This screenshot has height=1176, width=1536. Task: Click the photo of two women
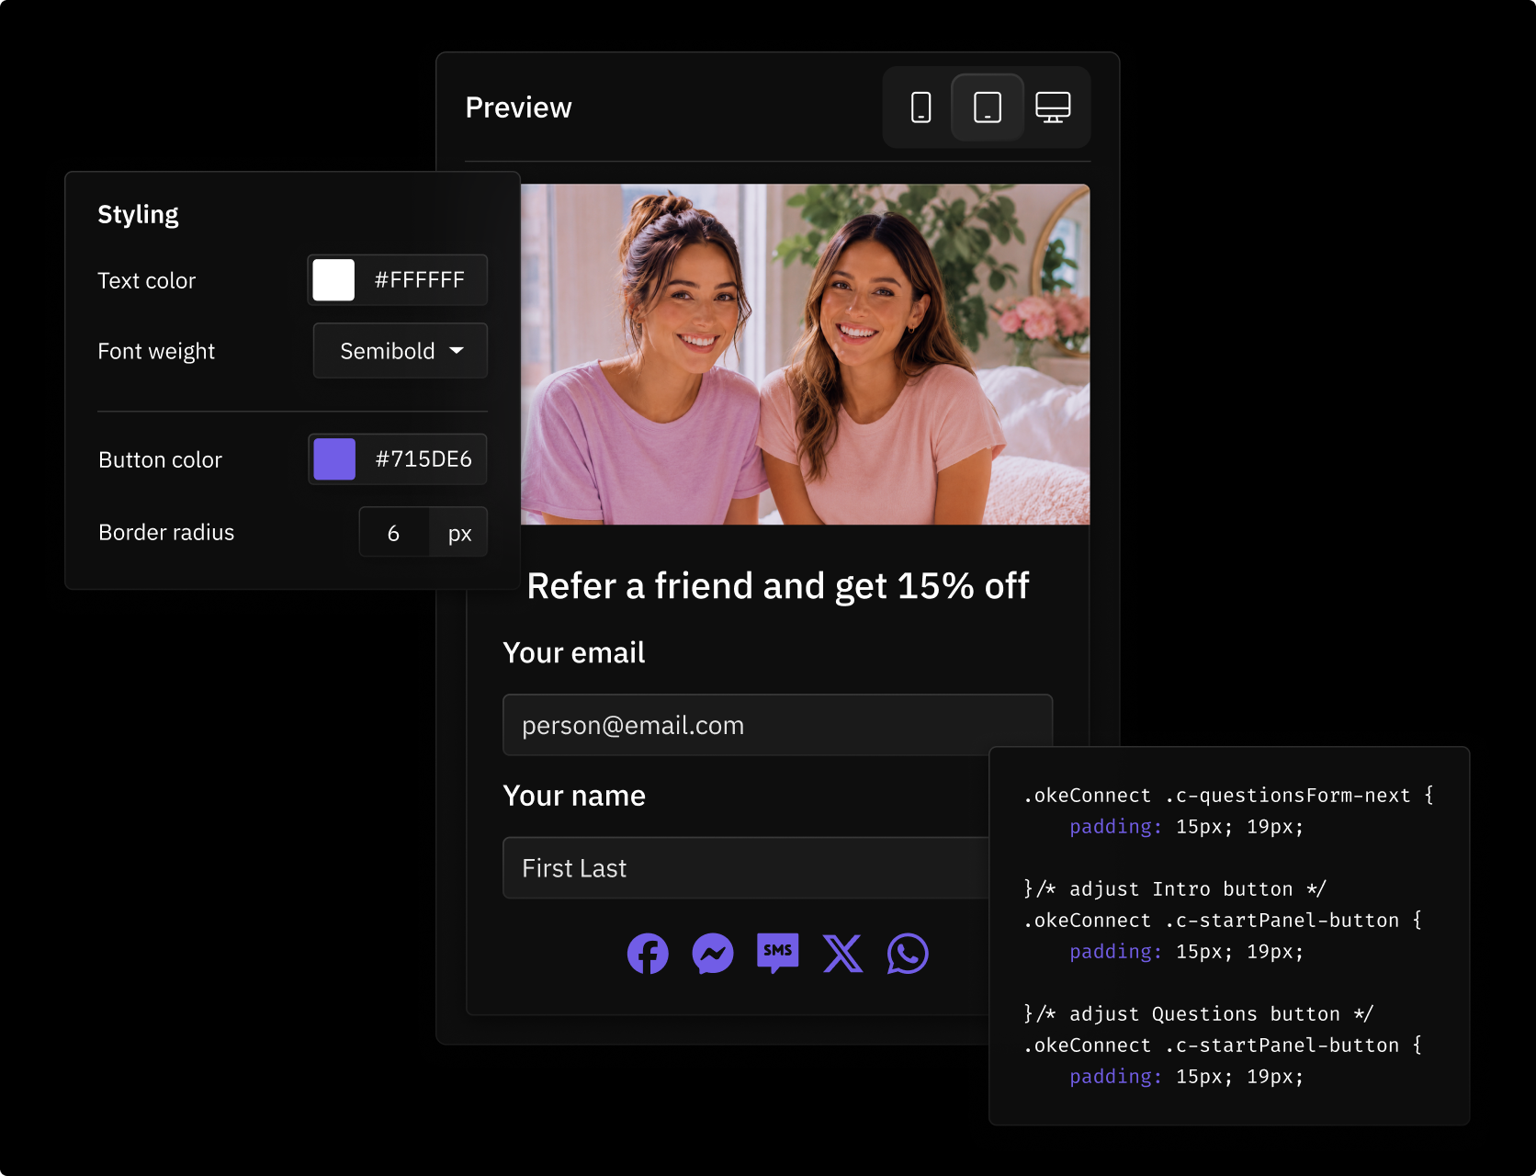click(805, 355)
